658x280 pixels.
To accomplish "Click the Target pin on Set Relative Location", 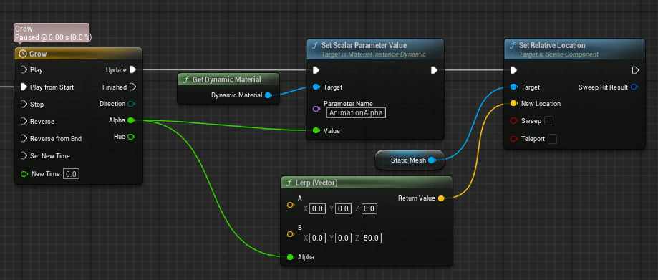I will pyautogui.click(x=513, y=87).
